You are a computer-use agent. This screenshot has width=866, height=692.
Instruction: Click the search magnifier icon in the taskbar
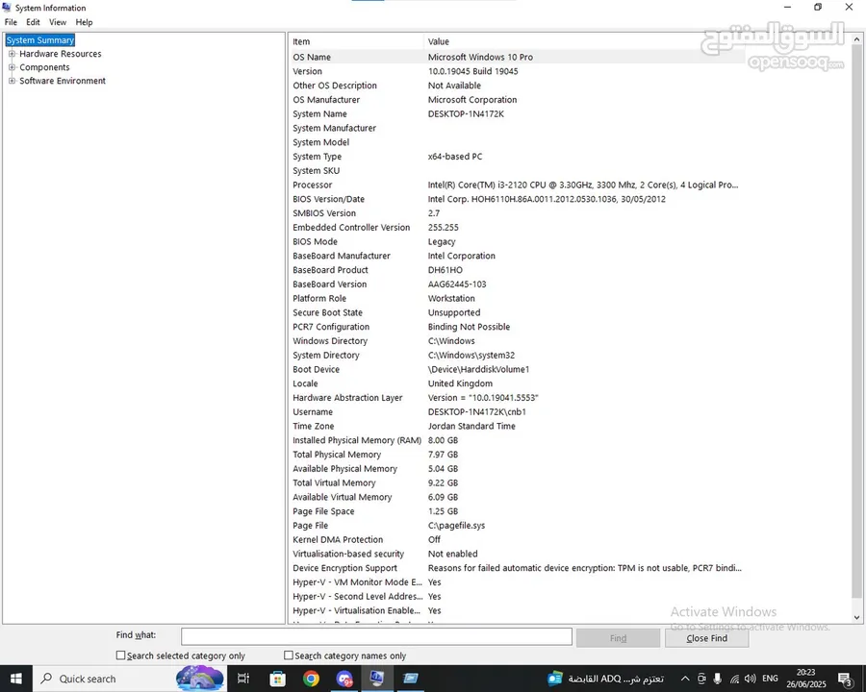pos(47,679)
